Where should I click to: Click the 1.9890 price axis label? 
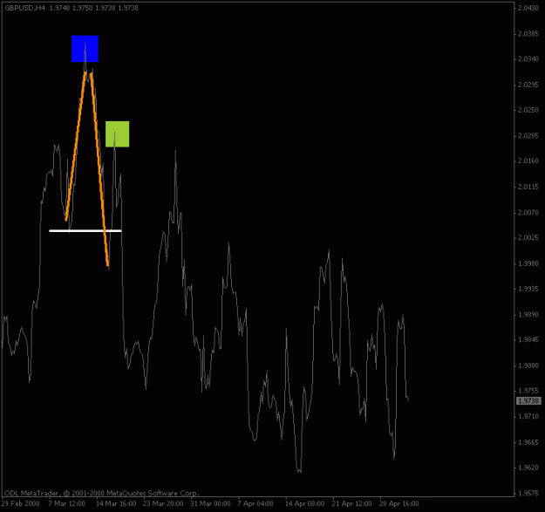pyautogui.click(x=528, y=315)
